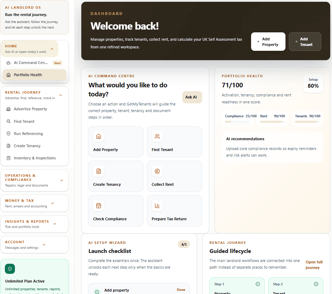Click the 4/5 checklist progress badge
The width and height of the screenshot is (332, 294).
point(184,245)
